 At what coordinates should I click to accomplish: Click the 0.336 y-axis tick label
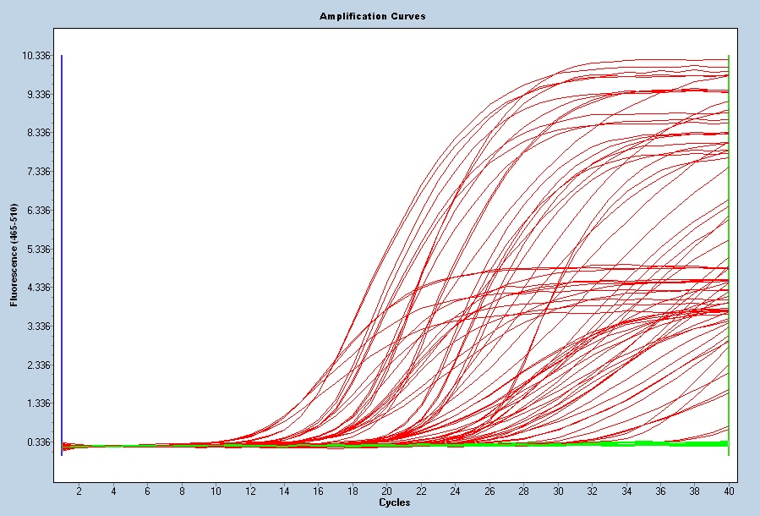pyautogui.click(x=37, y=442)
